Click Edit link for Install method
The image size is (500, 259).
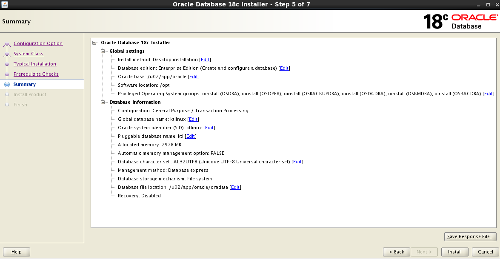pos(205,60)
